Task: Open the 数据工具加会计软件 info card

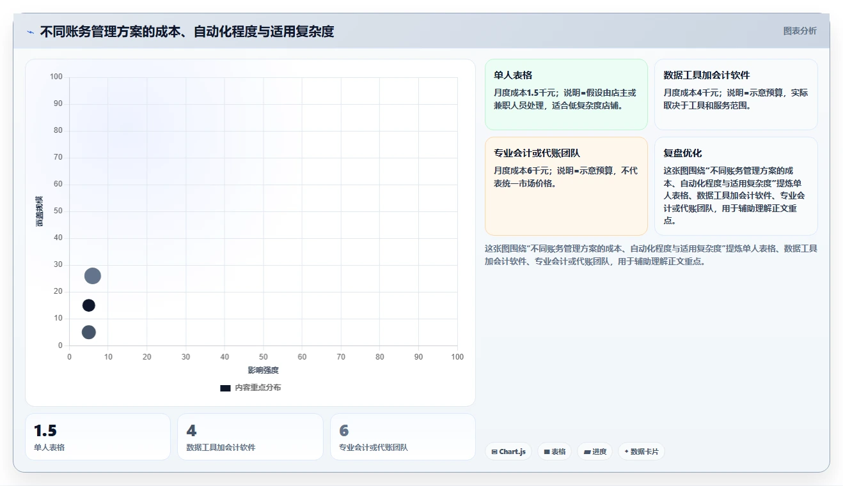Action: click(736, 95)
